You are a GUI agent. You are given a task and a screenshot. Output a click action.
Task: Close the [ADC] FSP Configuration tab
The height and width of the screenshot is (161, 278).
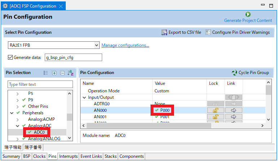[x=61, y=6]
